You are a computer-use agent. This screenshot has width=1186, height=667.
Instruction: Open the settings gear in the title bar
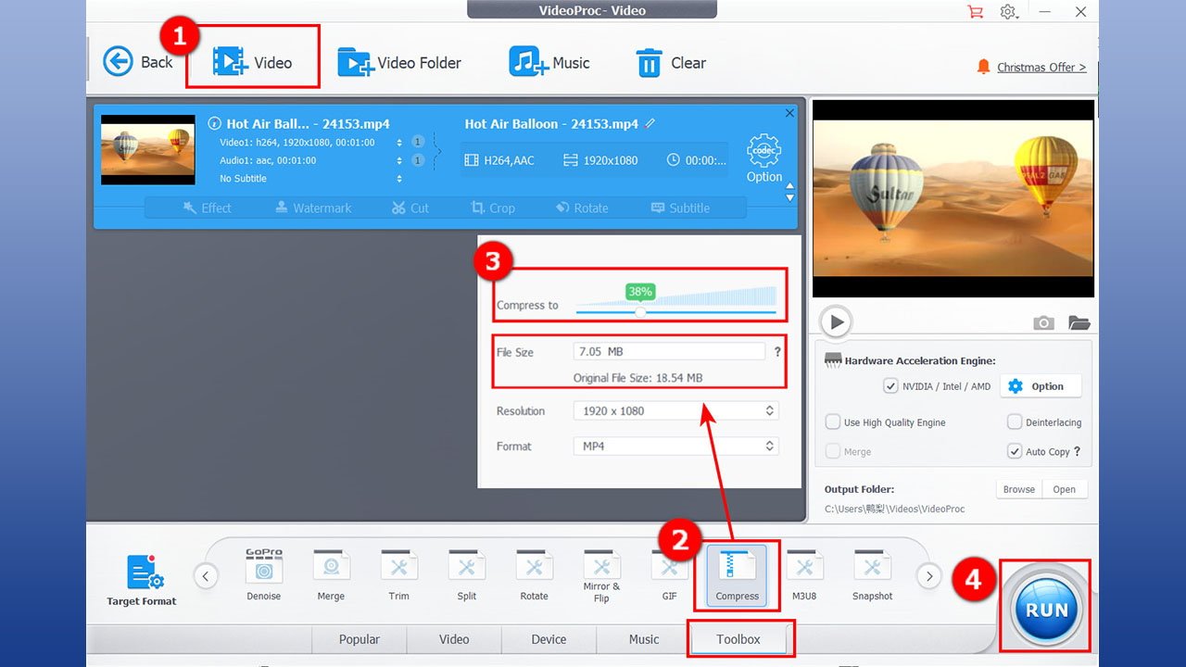pos(1008,12)
